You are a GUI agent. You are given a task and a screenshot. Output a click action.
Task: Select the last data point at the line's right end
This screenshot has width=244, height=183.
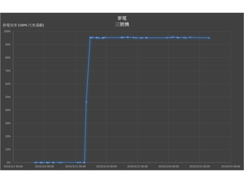[x=209, y=38]
